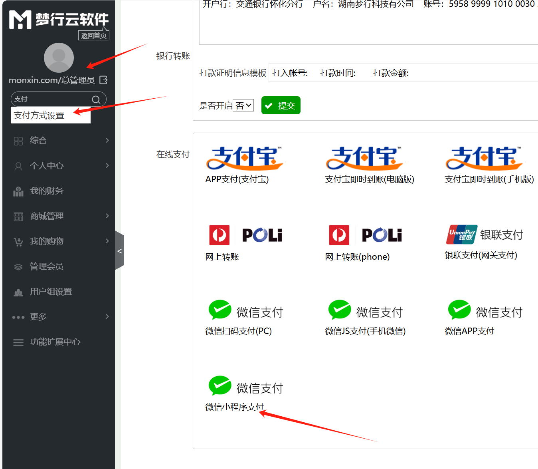538x469 pixels.
Task: Select the 支付方式设置 search suggestion
Action: [x=51, y=115]
